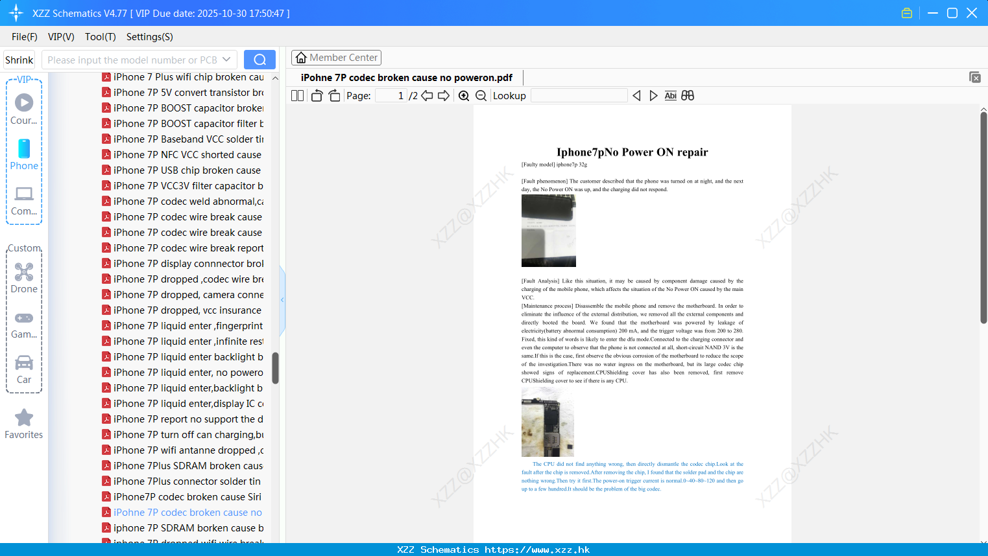
Task: Open the xzz.hk link in status bar
Action: tap(538, 550)
